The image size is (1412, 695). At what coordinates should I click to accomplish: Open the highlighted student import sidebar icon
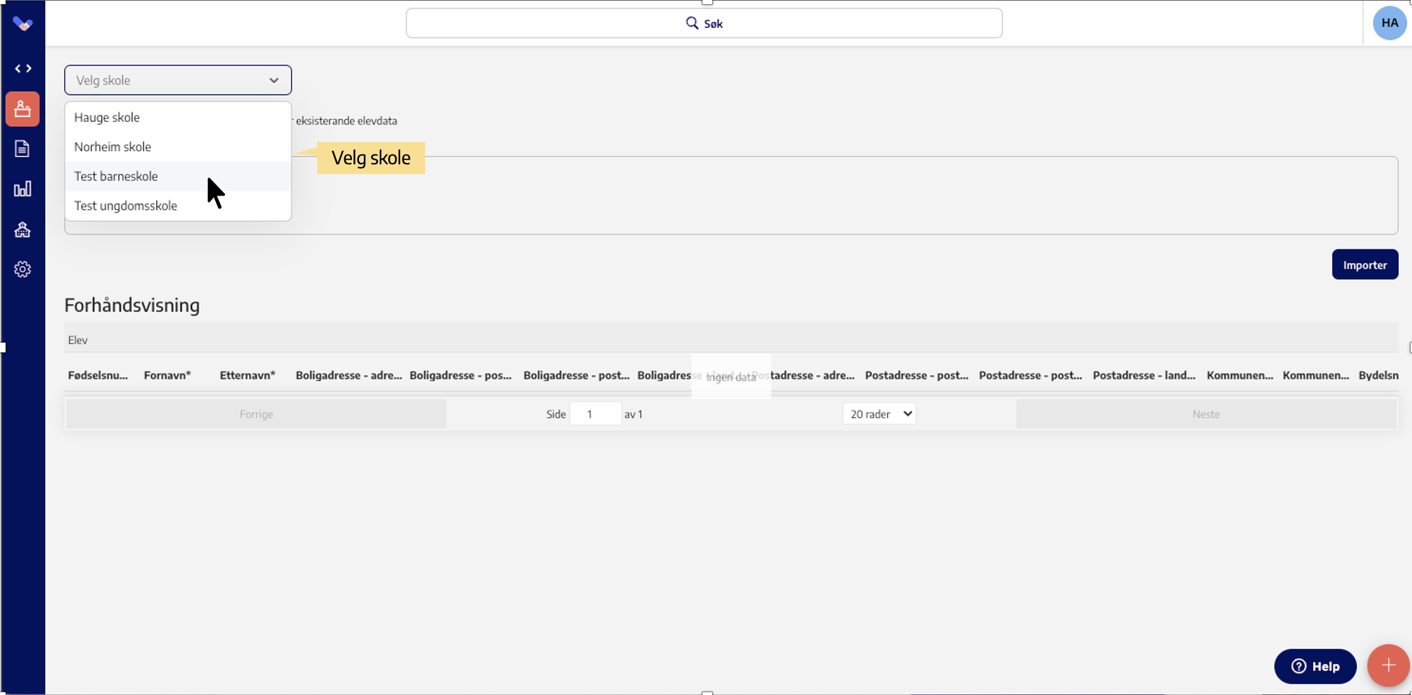click(22, 109)
